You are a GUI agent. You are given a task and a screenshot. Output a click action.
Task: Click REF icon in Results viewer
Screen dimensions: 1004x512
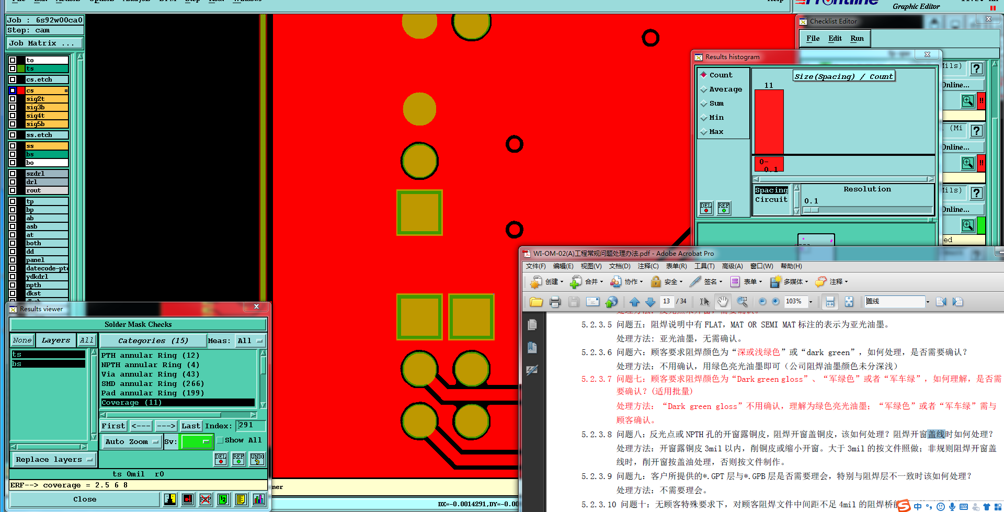click(x=238, y=459)
